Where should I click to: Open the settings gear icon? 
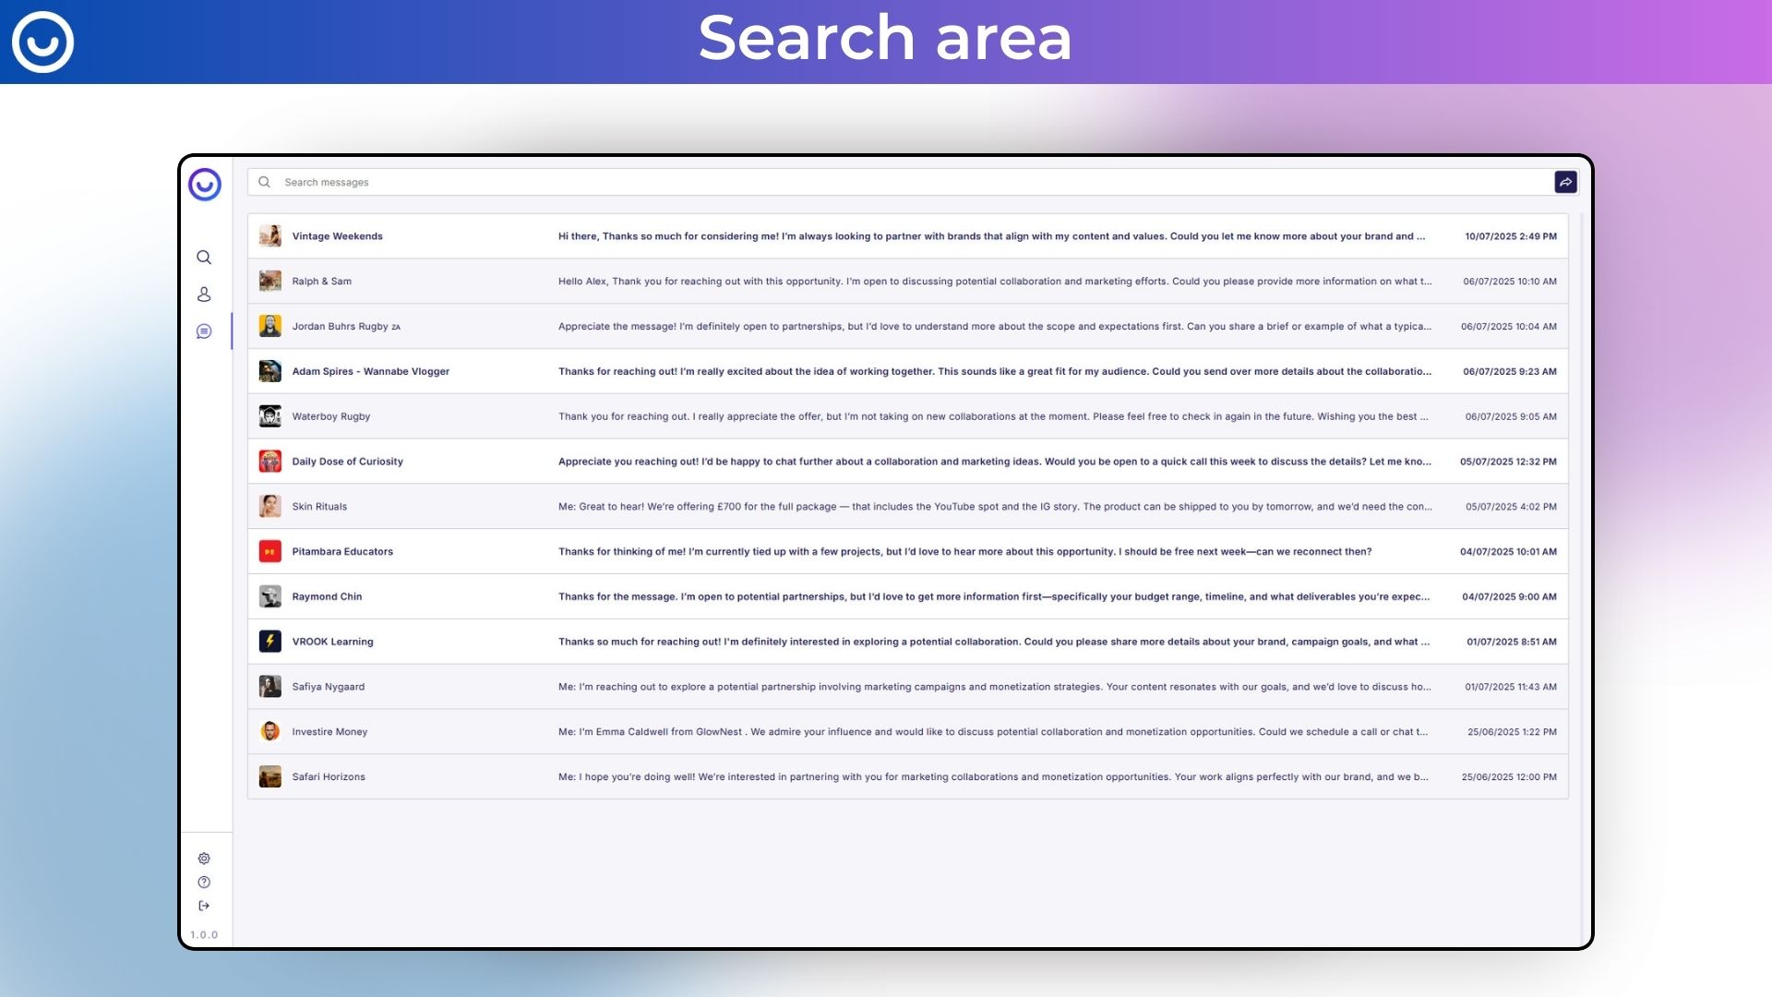coord(204,859)
